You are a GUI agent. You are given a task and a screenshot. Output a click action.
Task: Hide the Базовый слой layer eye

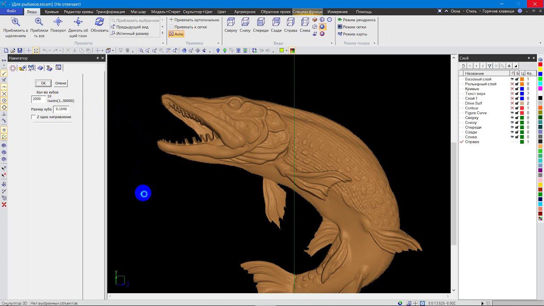pyautogui.click(x=512, y=79)
